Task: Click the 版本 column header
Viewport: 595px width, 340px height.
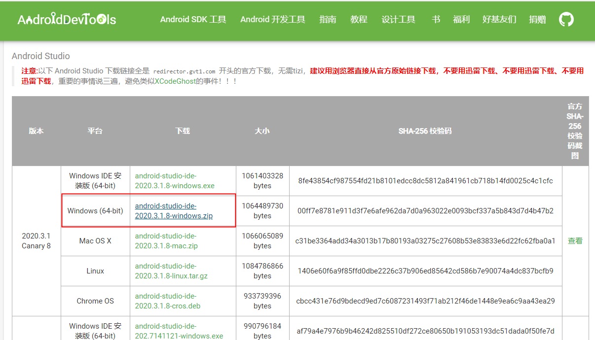Action: coord(37,131)
